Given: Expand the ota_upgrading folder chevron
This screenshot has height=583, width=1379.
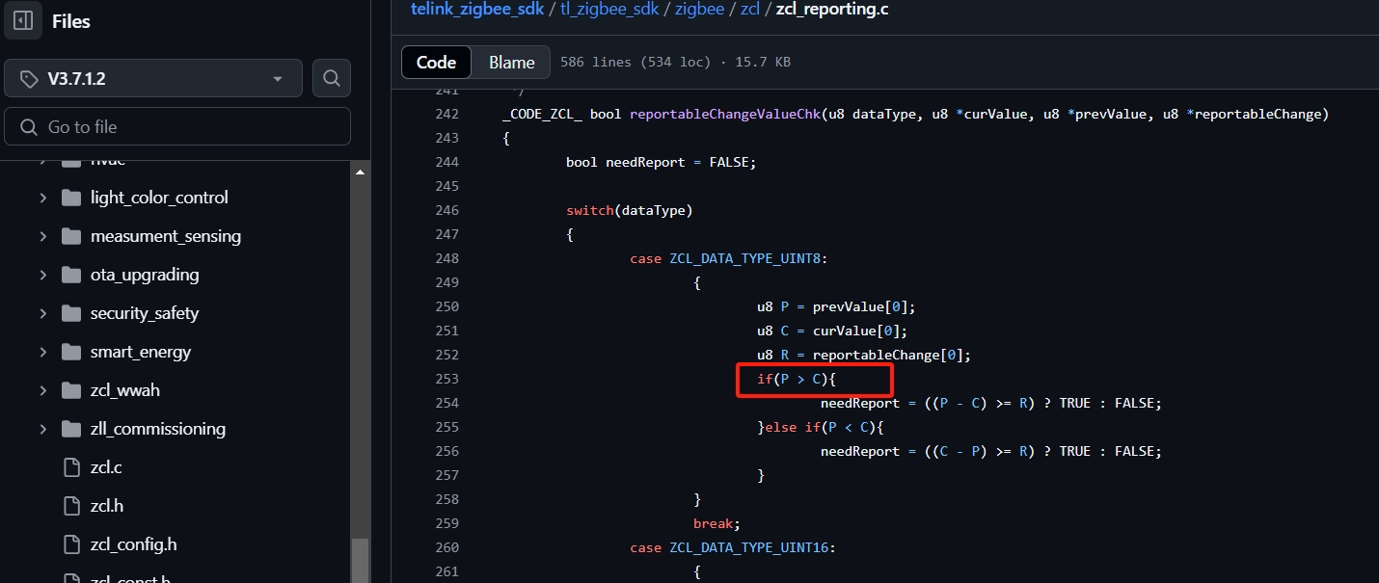Looking at the screenshot, I should pos(42,275).
